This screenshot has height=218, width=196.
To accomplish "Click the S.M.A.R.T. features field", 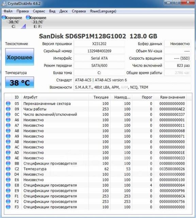I will coord(132,87).
